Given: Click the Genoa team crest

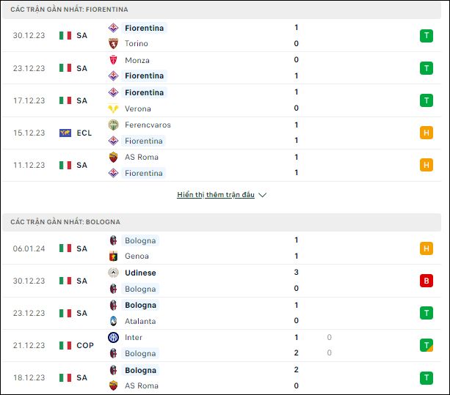Looking at the screenshot, I should pos(113,256).
